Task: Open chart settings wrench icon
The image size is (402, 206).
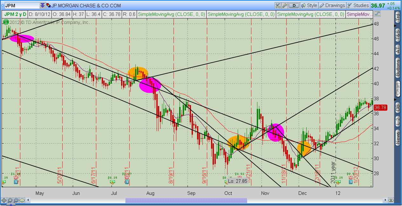Action: [284, 5]
